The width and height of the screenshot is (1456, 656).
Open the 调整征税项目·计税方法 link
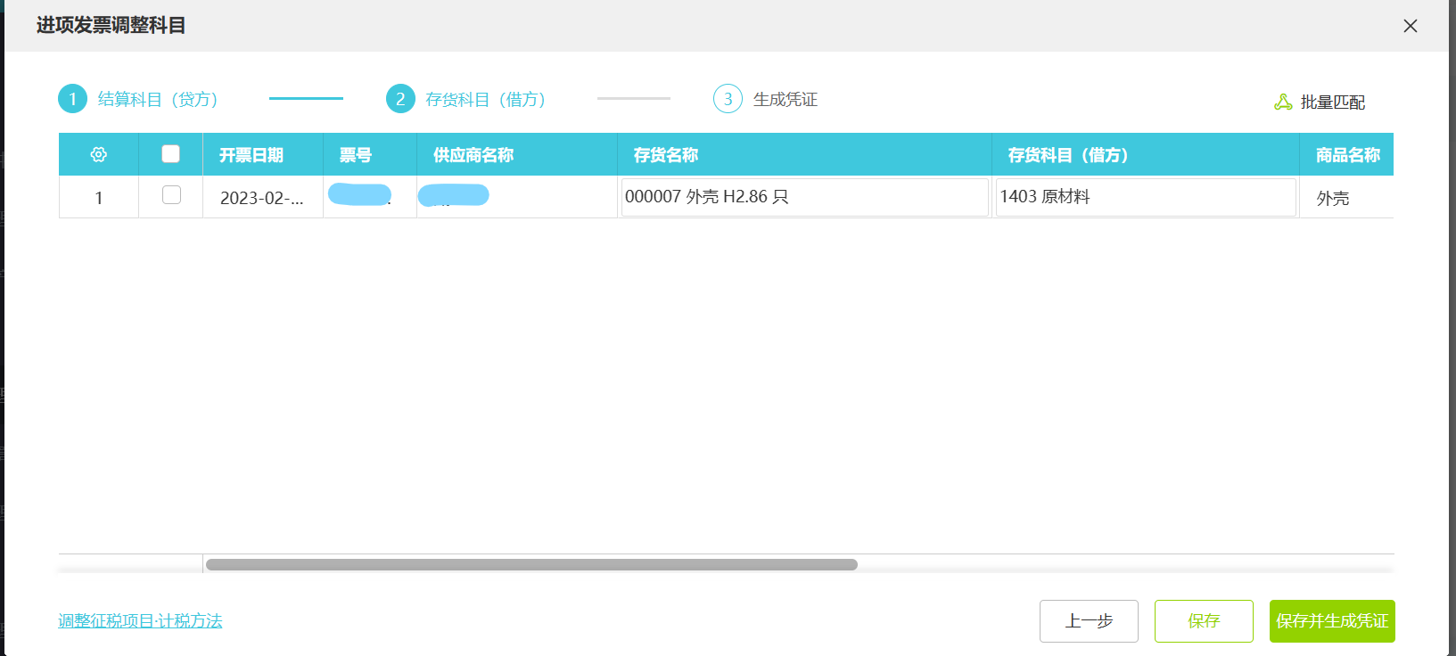140,620
